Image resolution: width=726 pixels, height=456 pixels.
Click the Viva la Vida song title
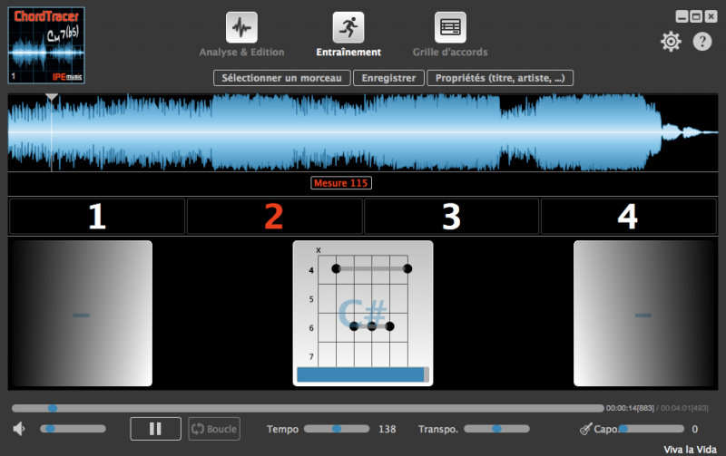tap(690, 449)
